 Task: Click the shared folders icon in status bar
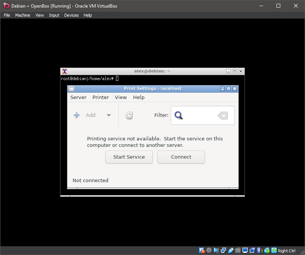coord(238,250)
